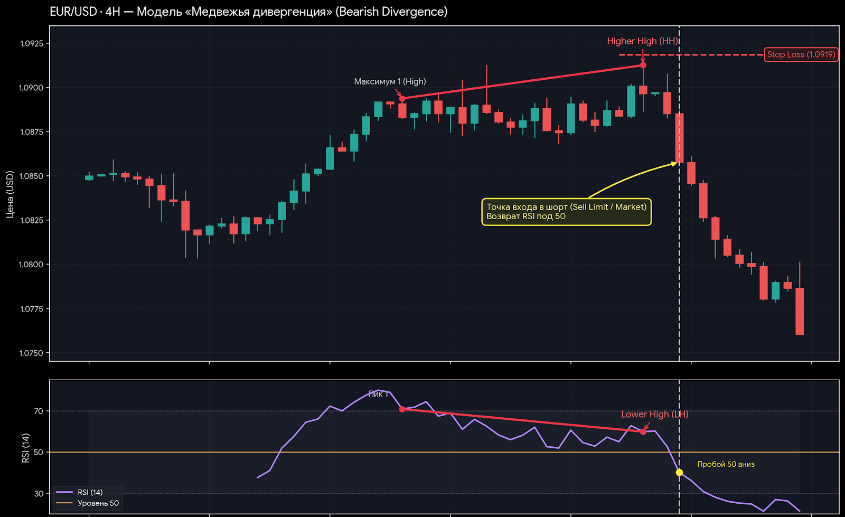Click the purple RSI line legend swatch
Image resolution: width=845 pixels, height=517 pixels.
coord(64,492)
